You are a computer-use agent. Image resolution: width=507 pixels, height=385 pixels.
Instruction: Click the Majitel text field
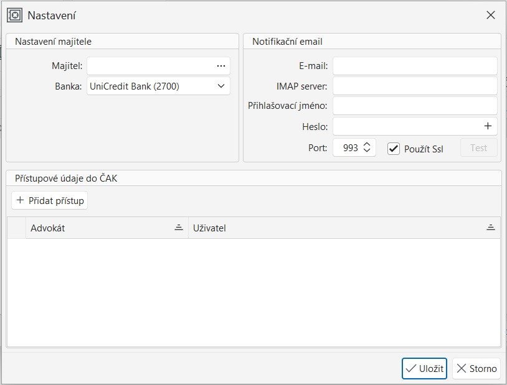click(x=149, y=66)
